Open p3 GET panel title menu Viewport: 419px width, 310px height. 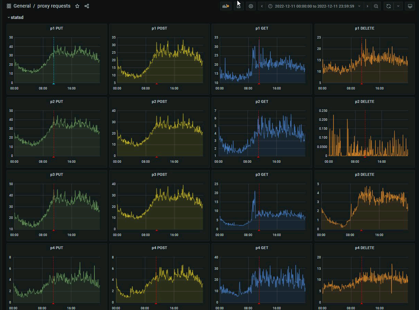[262, 174]
